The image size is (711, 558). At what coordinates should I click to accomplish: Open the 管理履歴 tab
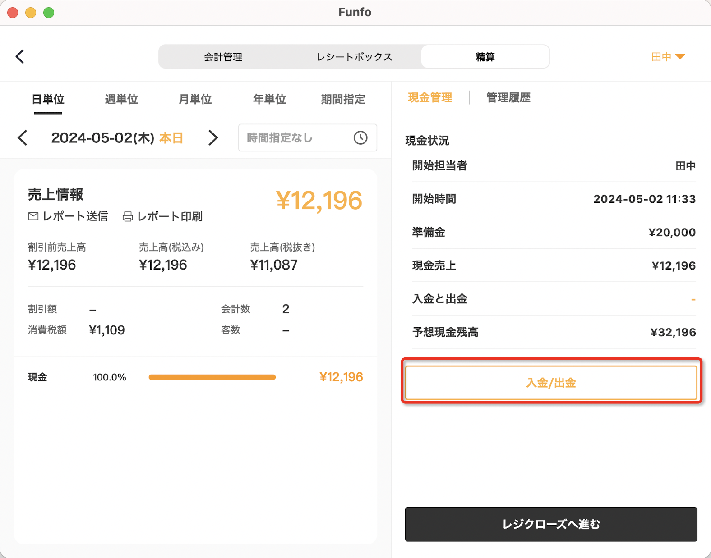508,97
